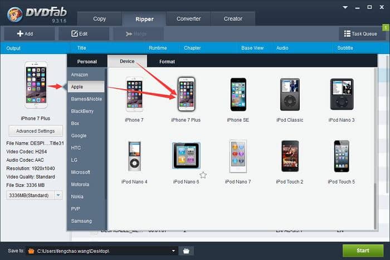Viewport: 390px width, 260px height.
Task: Click the Output column header
Action: click(13, 48)
